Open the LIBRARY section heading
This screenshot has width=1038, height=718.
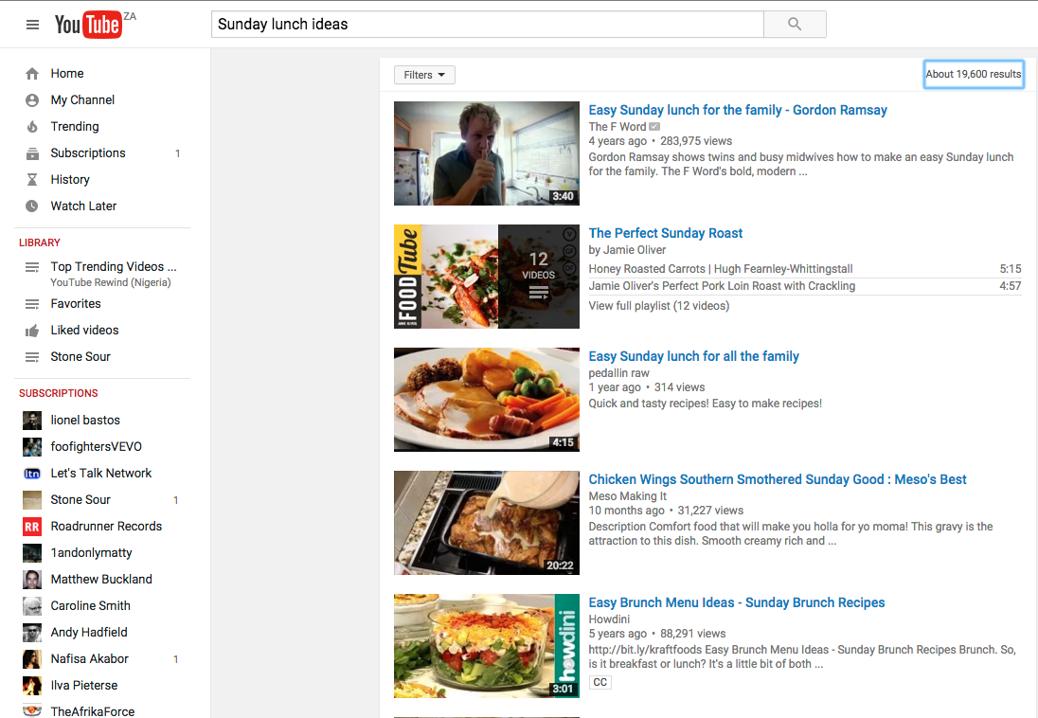[x=40, y=242]
